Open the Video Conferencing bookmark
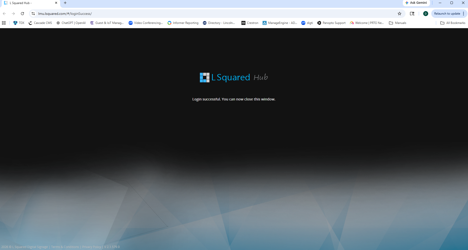The height and width of the screenshot is (250, 468). tap(146, 23)
